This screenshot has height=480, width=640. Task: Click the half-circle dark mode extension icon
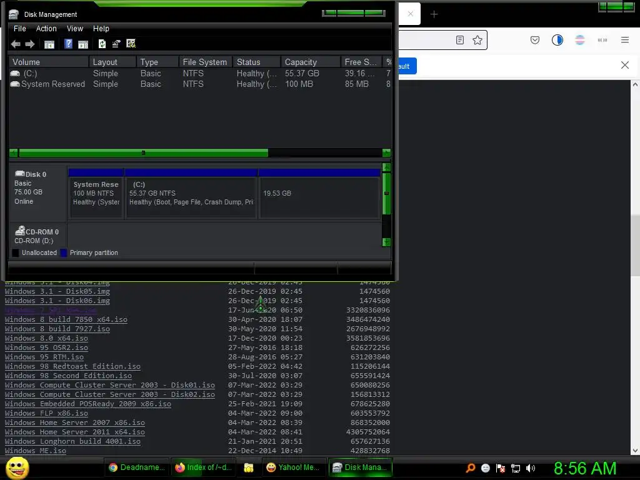pyautogui.click(x=557, y=40)
